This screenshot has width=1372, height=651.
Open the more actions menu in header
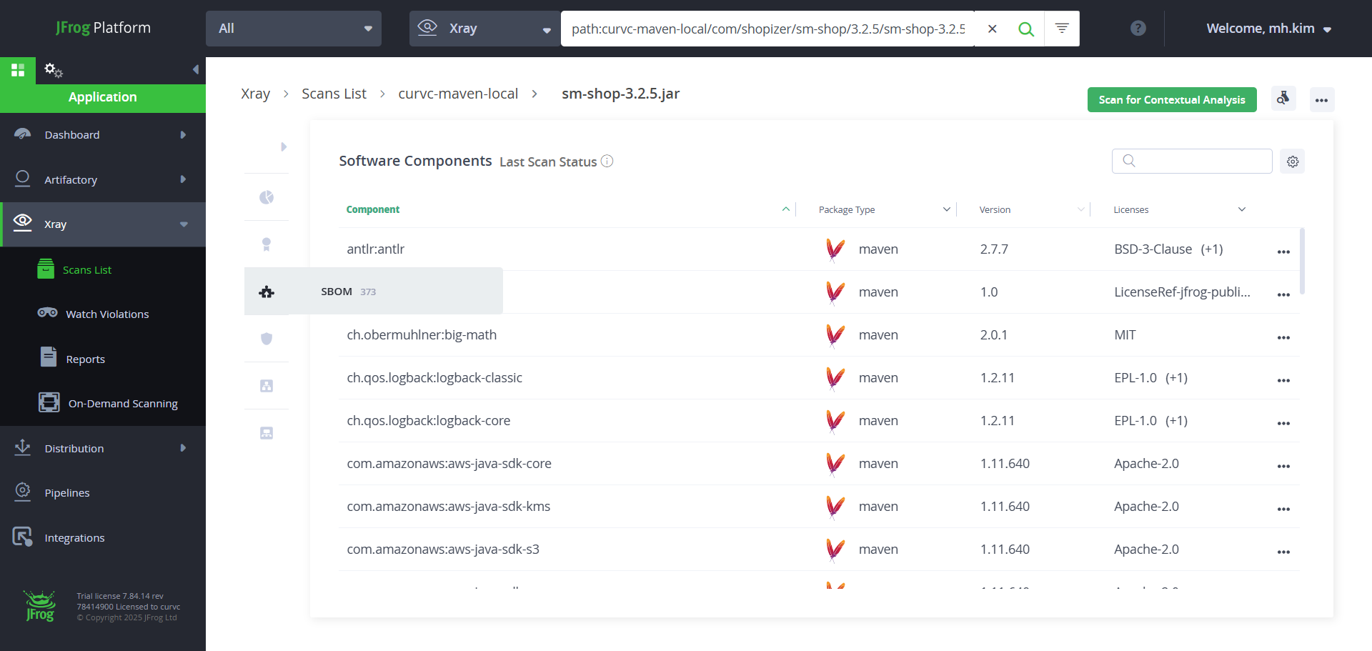(x=1322, y=99)
